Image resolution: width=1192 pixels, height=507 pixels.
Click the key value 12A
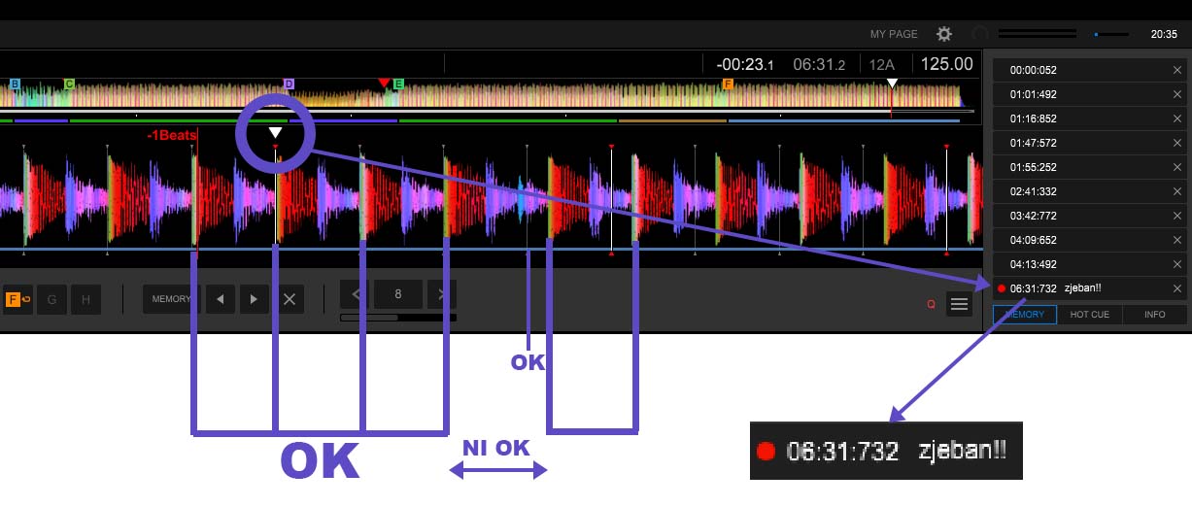[882, 65]
